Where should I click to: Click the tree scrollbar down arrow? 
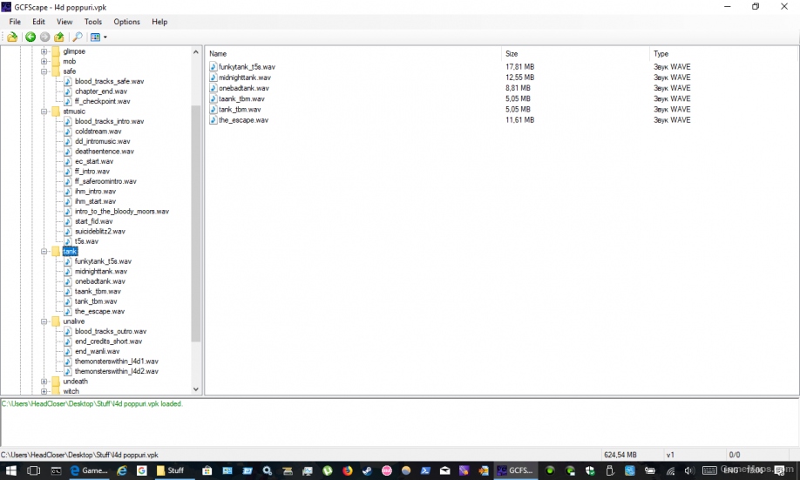pyautogui.click(x=196, y=389)
